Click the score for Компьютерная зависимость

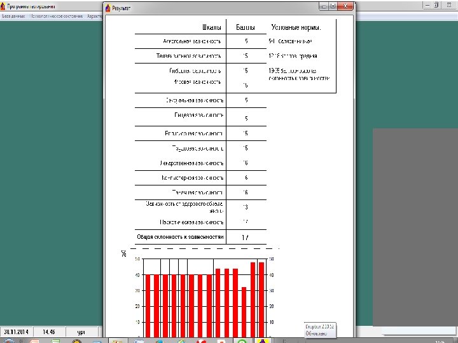click(x=246, y=178)
